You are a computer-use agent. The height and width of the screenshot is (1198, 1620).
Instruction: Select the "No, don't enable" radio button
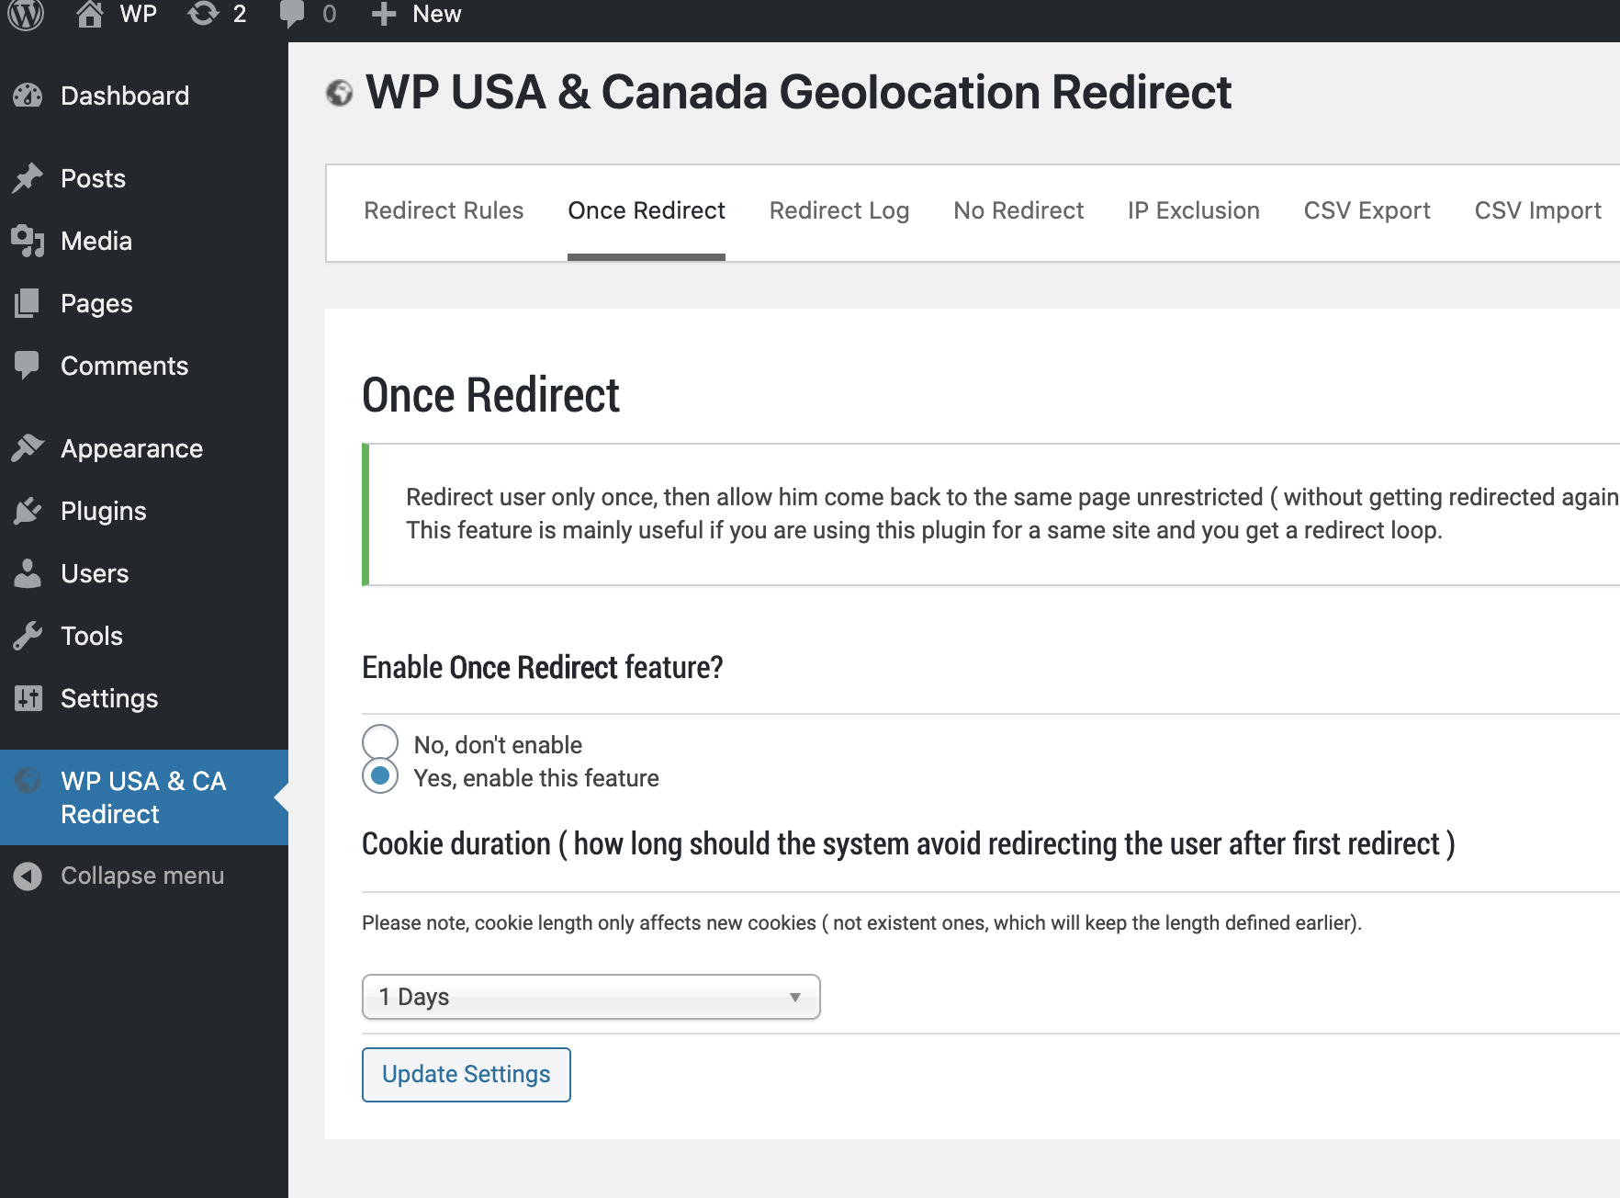click(380, 742)
